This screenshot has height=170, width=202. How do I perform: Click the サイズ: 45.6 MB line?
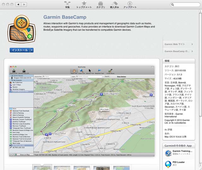(x=173, y=79)
